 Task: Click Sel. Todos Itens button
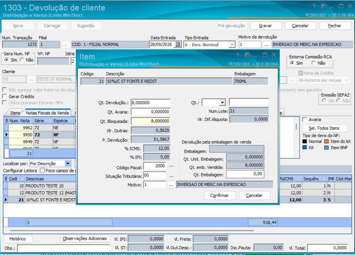(324, 128)
